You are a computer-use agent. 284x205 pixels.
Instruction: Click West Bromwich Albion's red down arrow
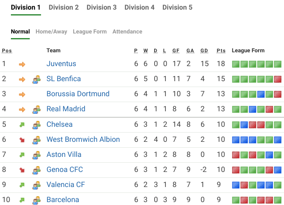[22, 139]
